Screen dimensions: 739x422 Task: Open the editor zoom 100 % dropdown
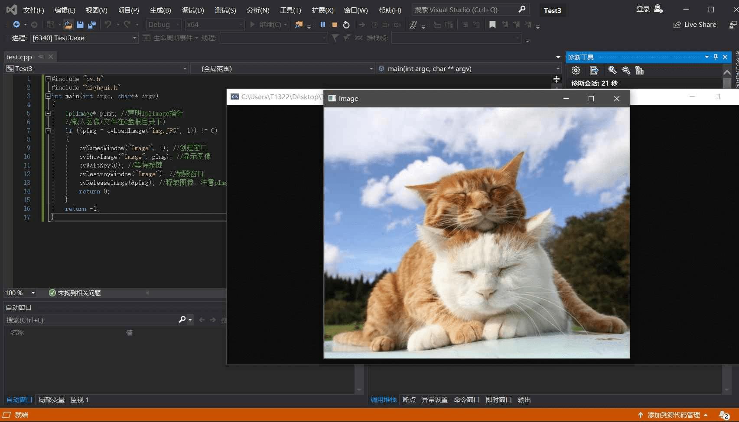[x=20, y=293]
